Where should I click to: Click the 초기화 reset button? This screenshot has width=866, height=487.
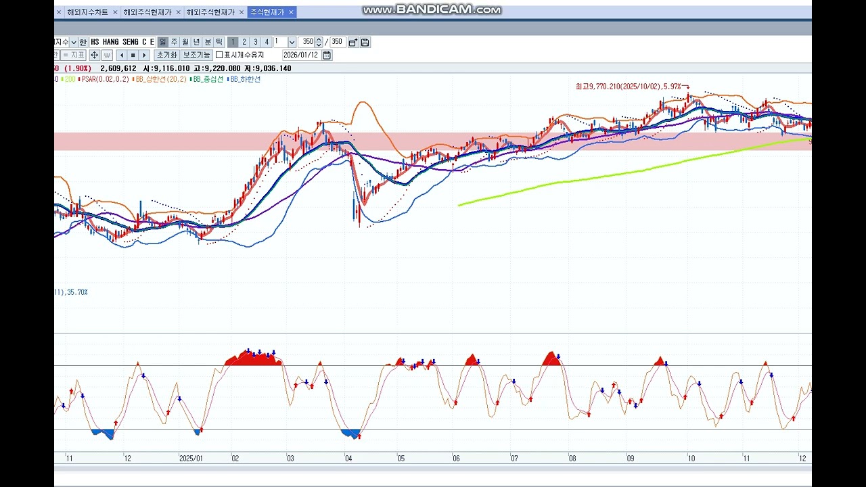click(x=166, y=55)
